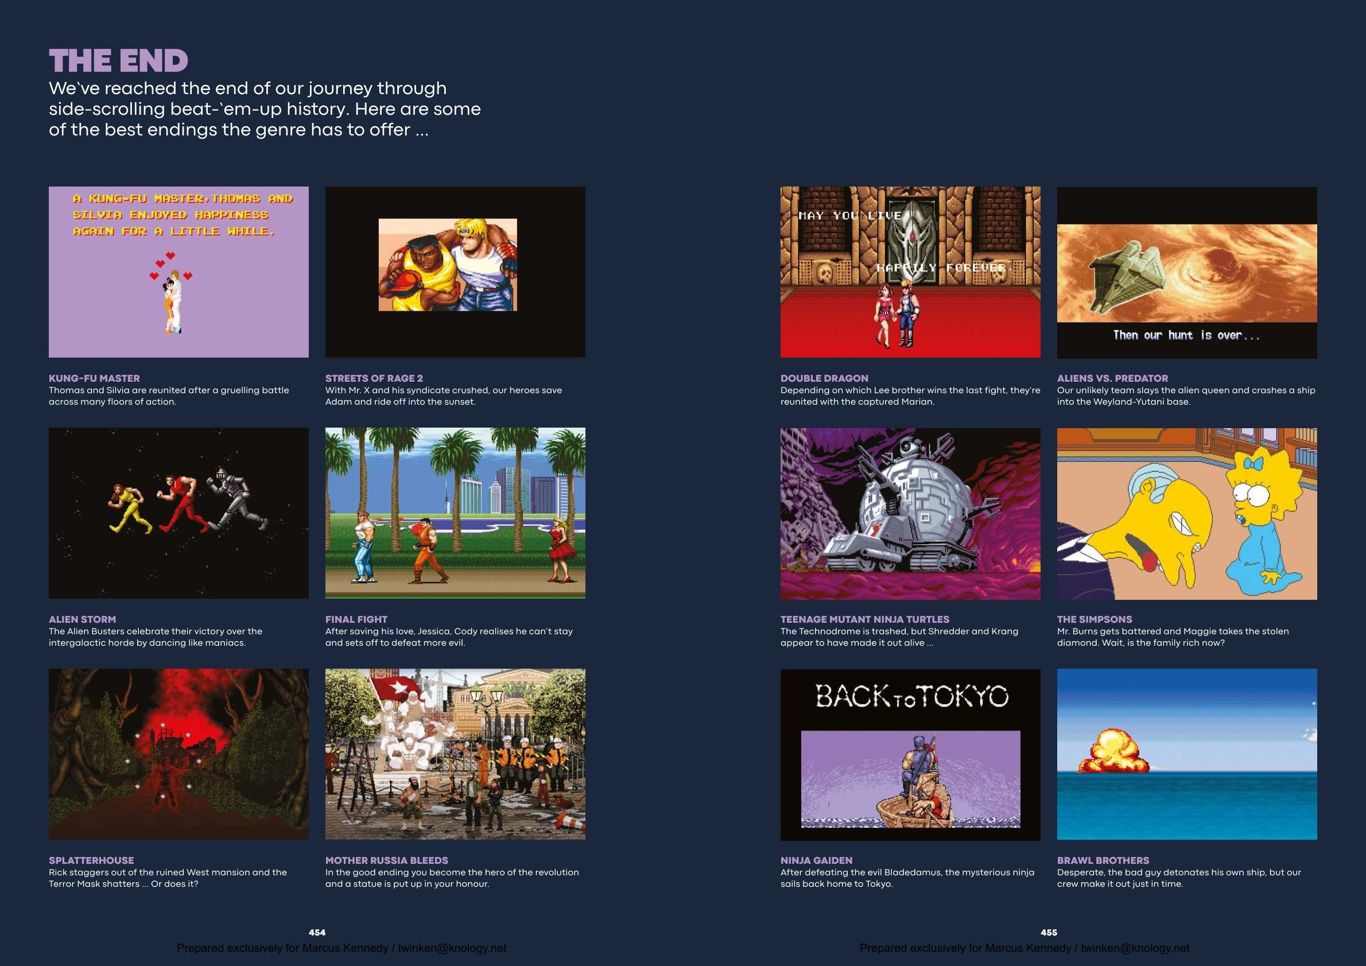Click the description 'Mr. Burns gets battered'
Image resolution: width=1366 pixels, height=966 pixels.
[x=1173, y=637]
